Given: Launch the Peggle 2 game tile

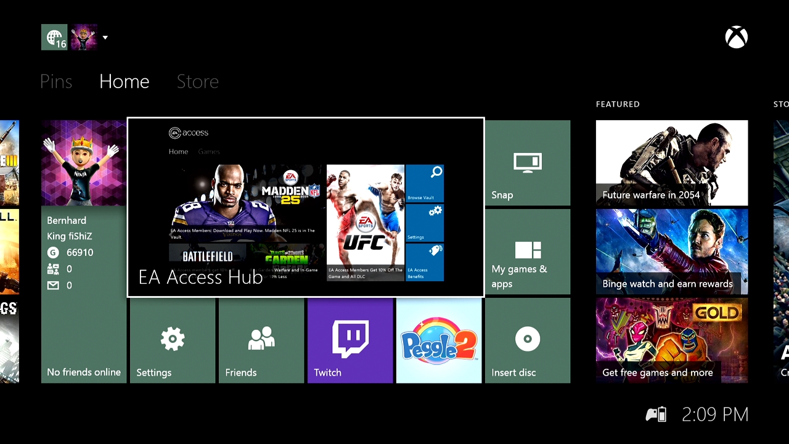Looking at the screenshot, I should [438, 340].
